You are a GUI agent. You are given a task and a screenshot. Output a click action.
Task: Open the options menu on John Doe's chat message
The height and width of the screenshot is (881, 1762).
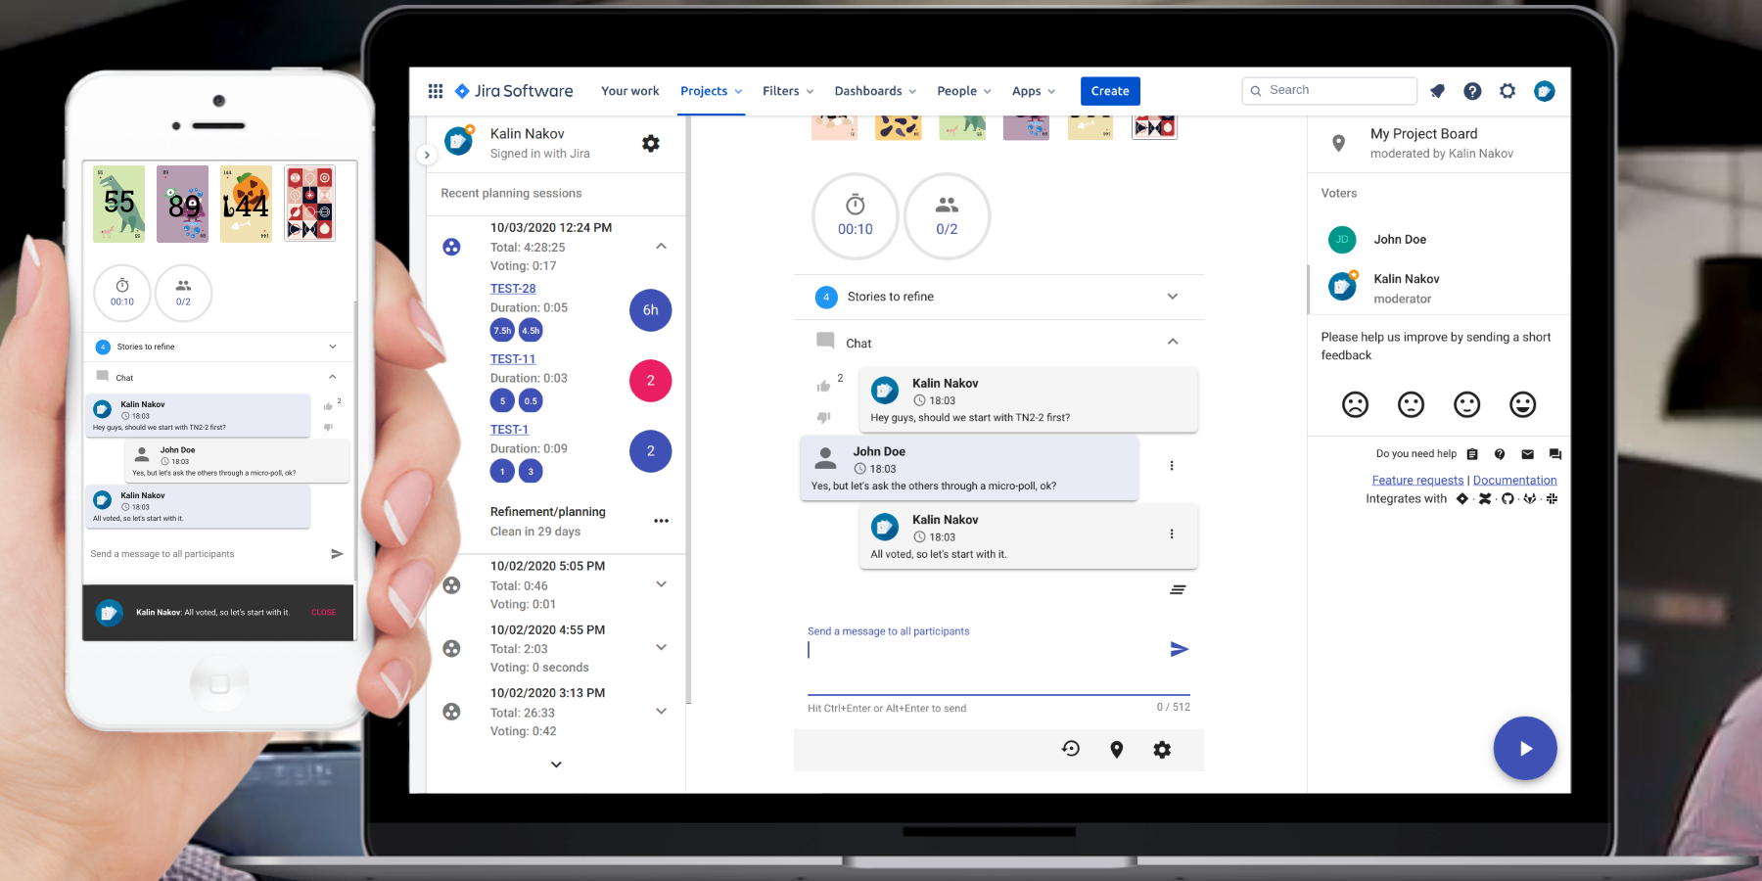point(1172,466)
